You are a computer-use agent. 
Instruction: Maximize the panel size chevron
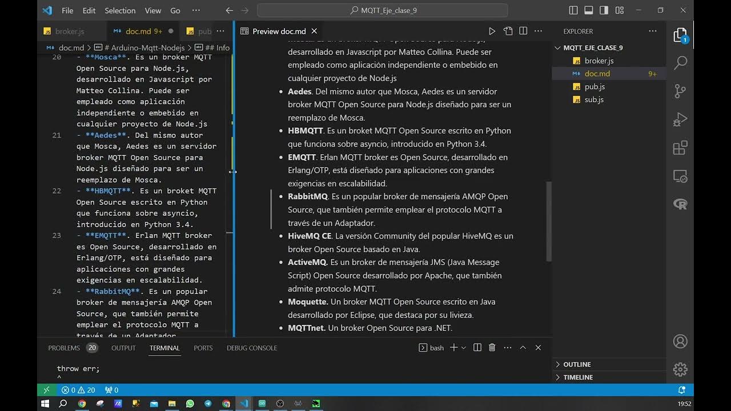coord(523,347)
